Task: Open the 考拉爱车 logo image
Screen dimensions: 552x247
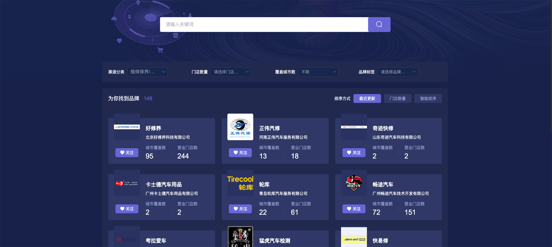Action: (127, 237)
